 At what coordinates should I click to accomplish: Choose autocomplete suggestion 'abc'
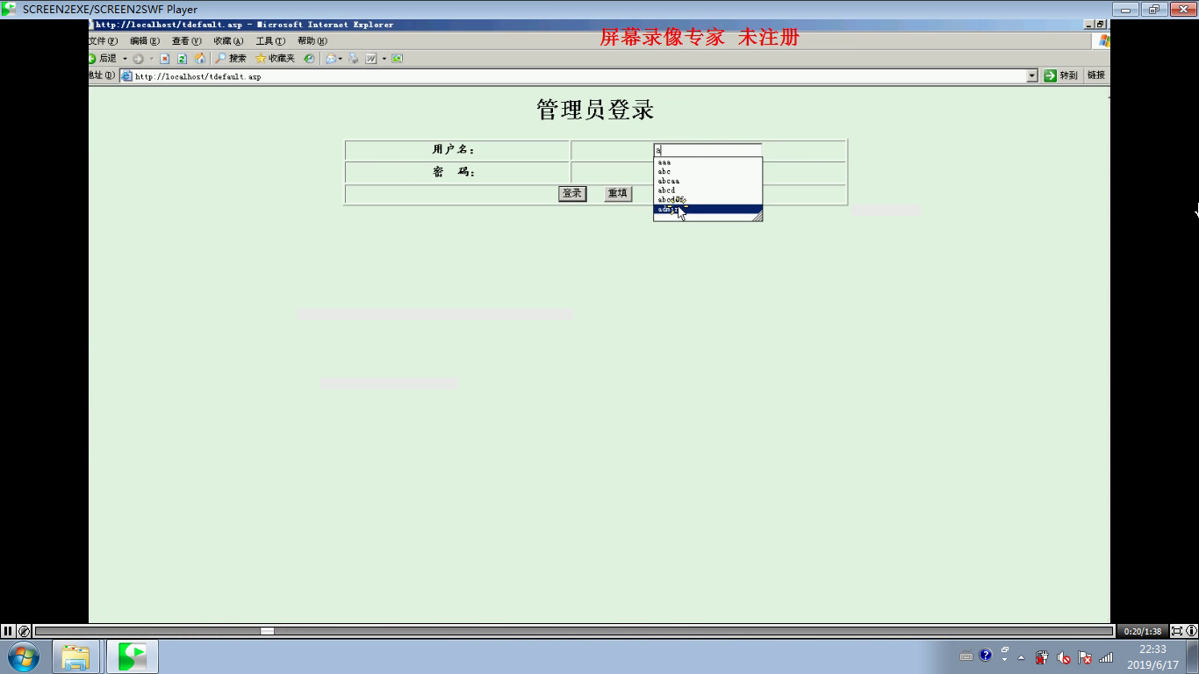click(707, 171)
